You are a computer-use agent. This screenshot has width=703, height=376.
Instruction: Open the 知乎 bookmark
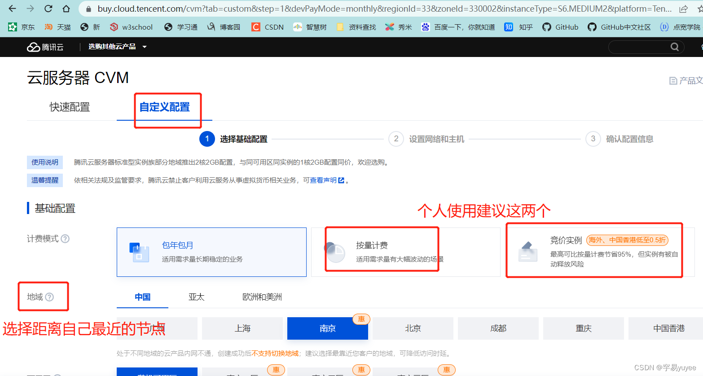click(518, 27)
